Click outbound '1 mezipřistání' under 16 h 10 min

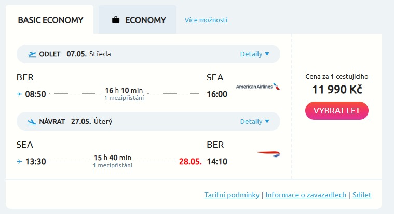[124, 98]
